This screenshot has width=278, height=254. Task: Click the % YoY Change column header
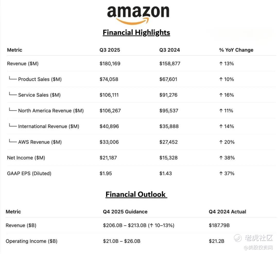click(236, 50)
